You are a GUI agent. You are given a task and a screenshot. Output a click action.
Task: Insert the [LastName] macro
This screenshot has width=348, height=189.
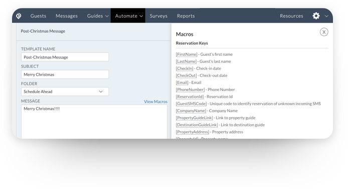coord(186,61)
